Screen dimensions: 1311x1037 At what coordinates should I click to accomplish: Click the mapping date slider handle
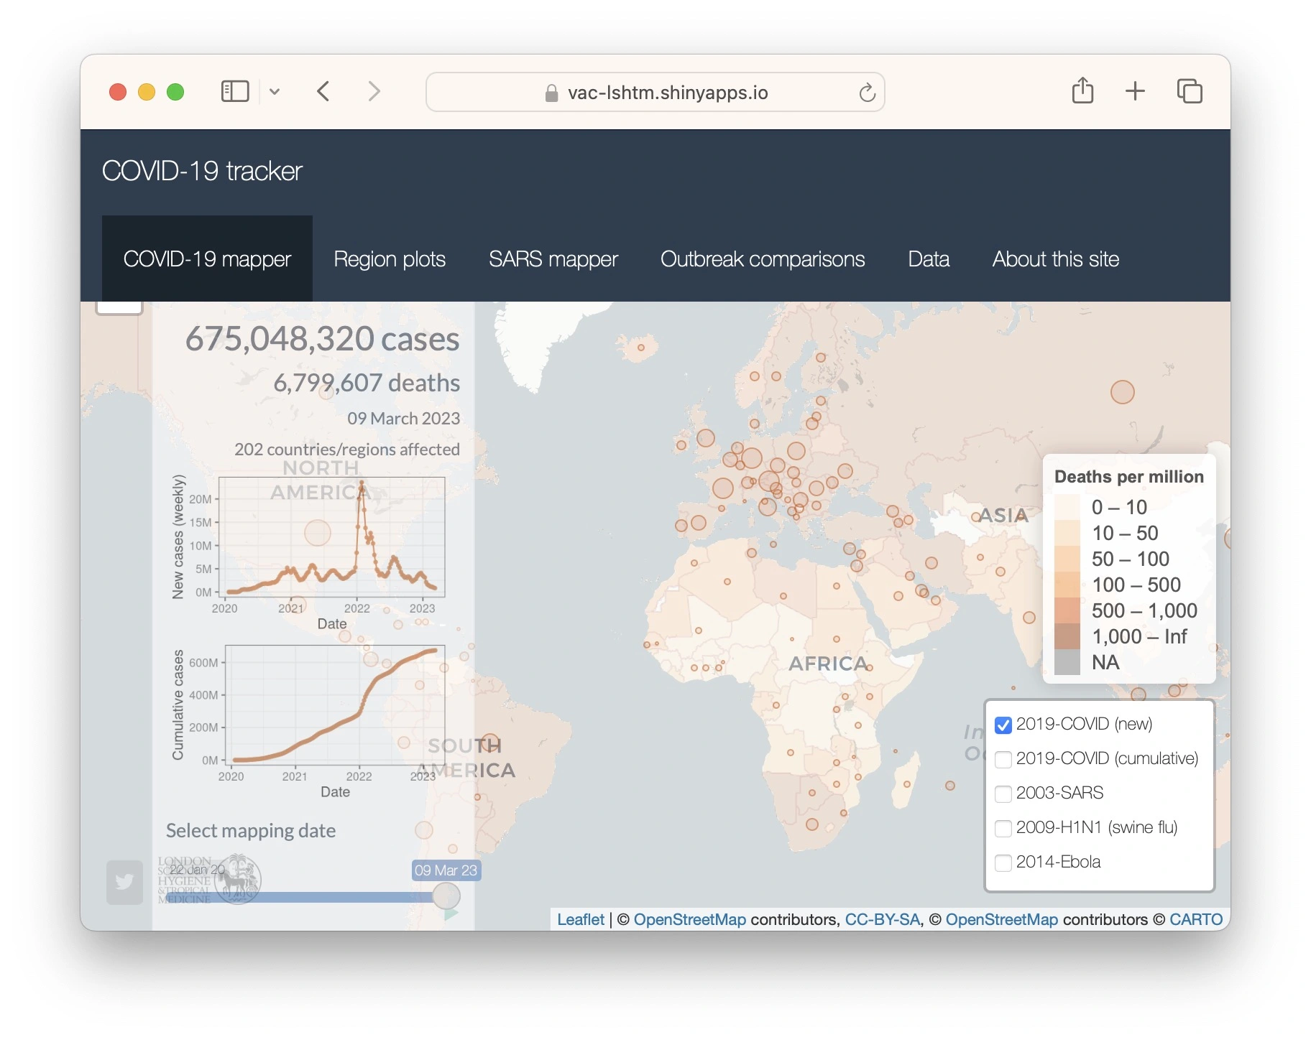(x=446, y=896)
